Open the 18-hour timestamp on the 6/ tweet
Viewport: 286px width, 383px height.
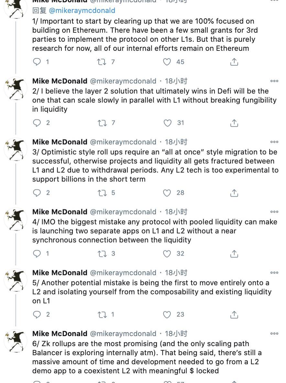176,334
